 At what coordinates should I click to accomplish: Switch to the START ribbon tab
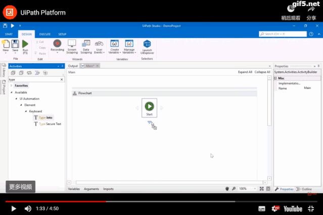pyautogui.click(x=9, y=34)
